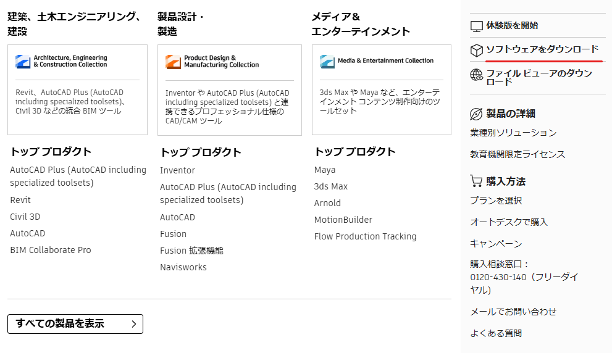Click the monitor icon beside 体験版を開始
This screenshot has width=612, height=353.
click(477, 26)
